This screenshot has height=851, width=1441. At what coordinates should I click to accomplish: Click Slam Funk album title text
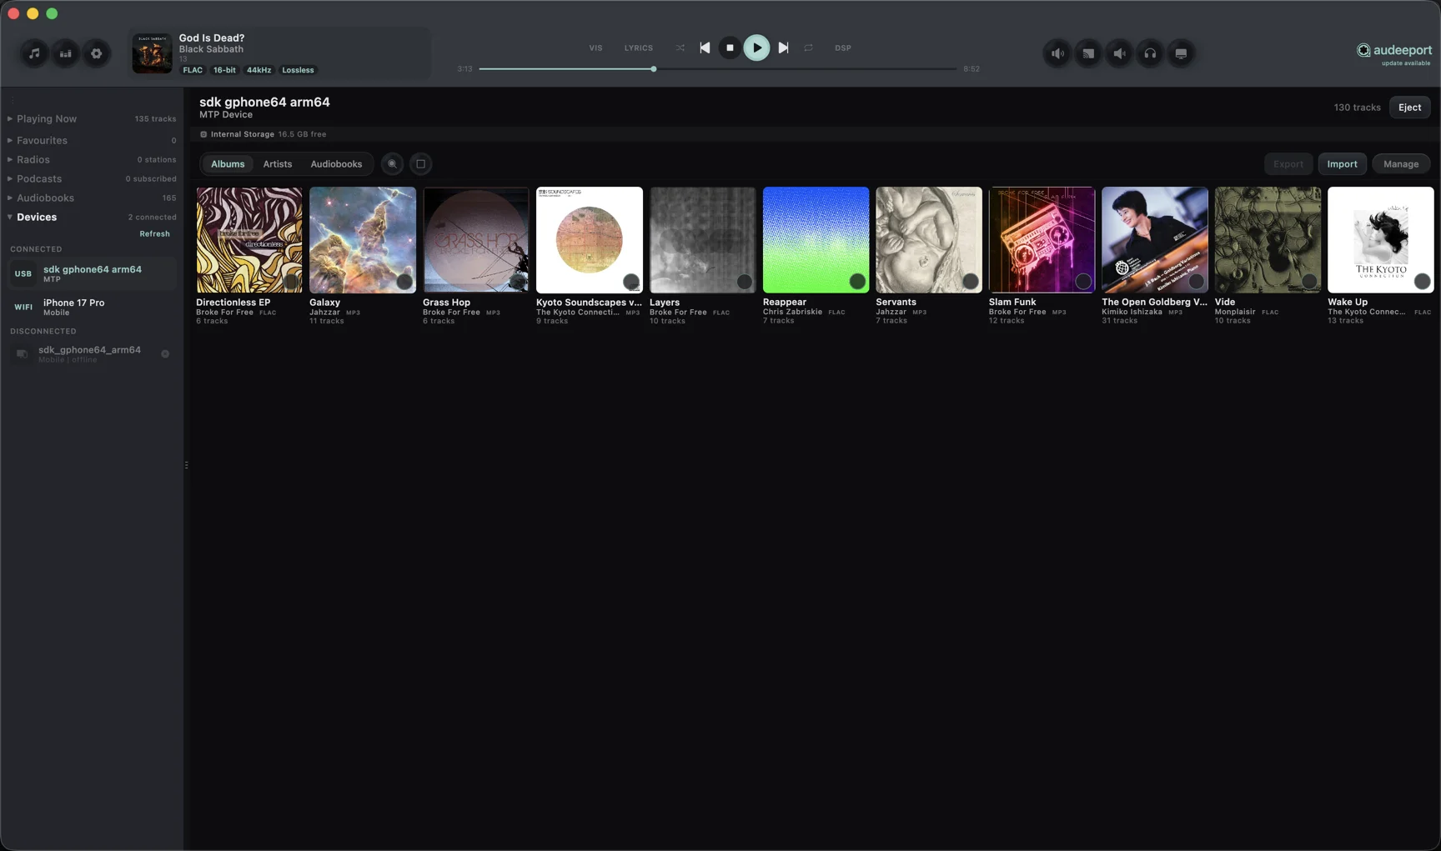pos(1012,303)
